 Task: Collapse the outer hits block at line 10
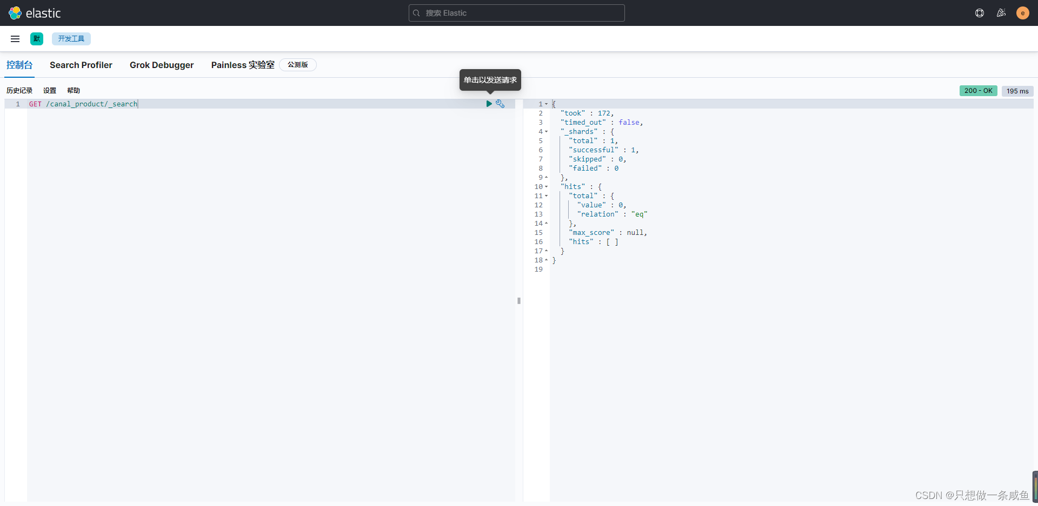click(x=547, y=186)
